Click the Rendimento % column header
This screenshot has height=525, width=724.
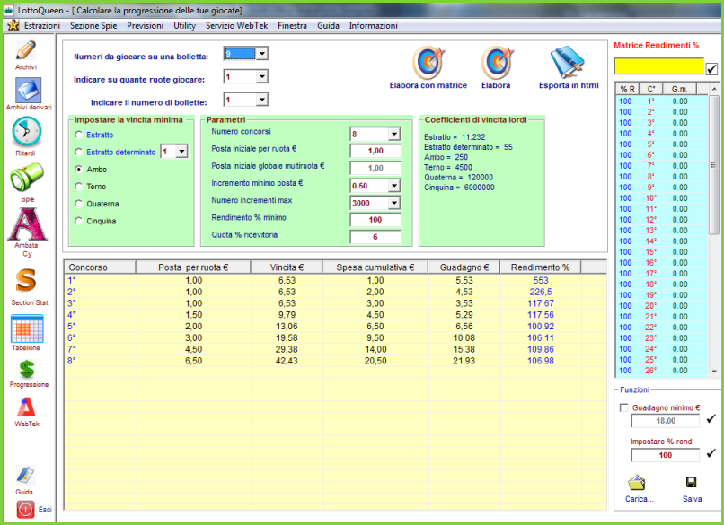point(540,267)
